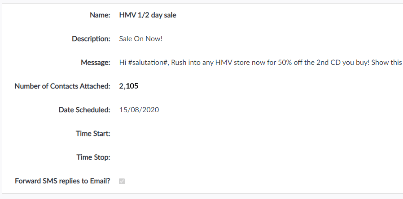Select the 15/08/2020 scheduled date value

(x=139, y=110)
